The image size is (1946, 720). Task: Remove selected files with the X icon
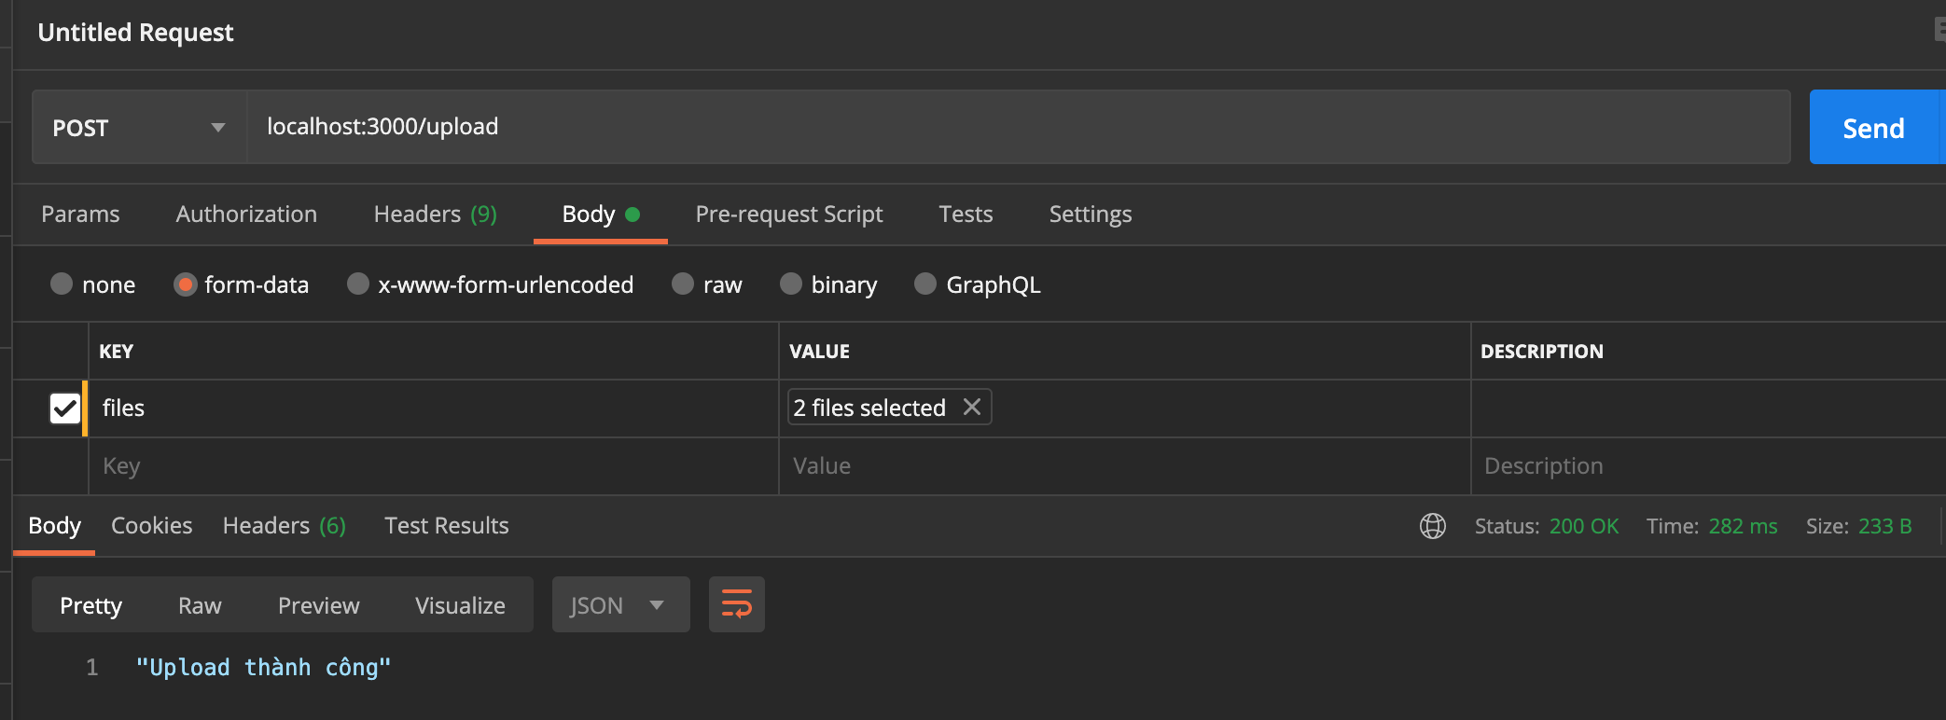[x=971, y=407]
